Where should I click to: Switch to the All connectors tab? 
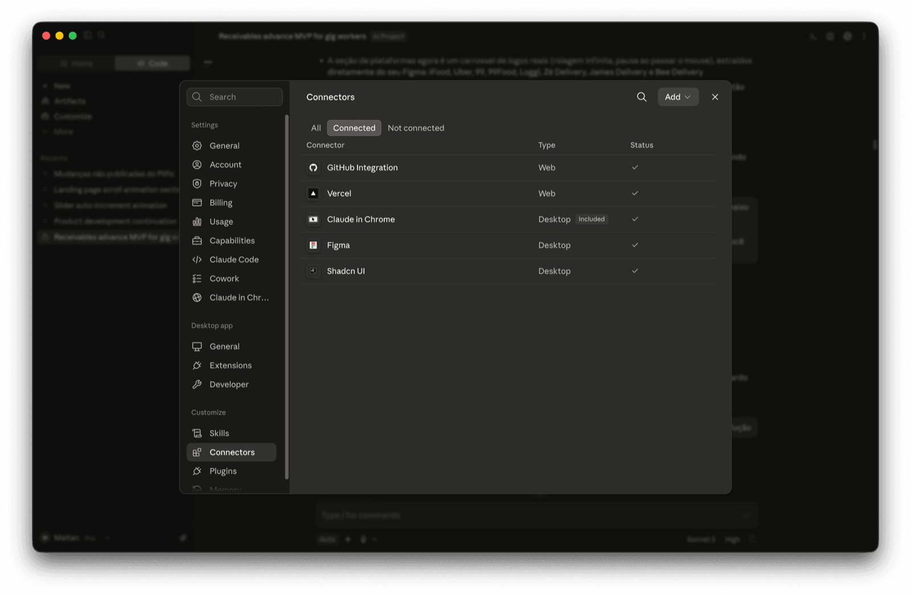(x=316, y=128)
